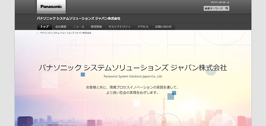The image size is (266, 126).
Task: Open the アクセス menu item
Action: tap(143, 27)
